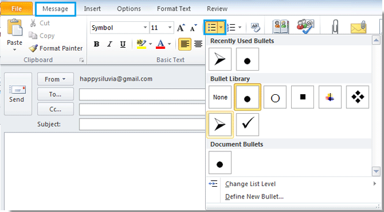Open the font color dropdown arrow
The height and width of the screenshot is (212, 384).
pos(169,44)
